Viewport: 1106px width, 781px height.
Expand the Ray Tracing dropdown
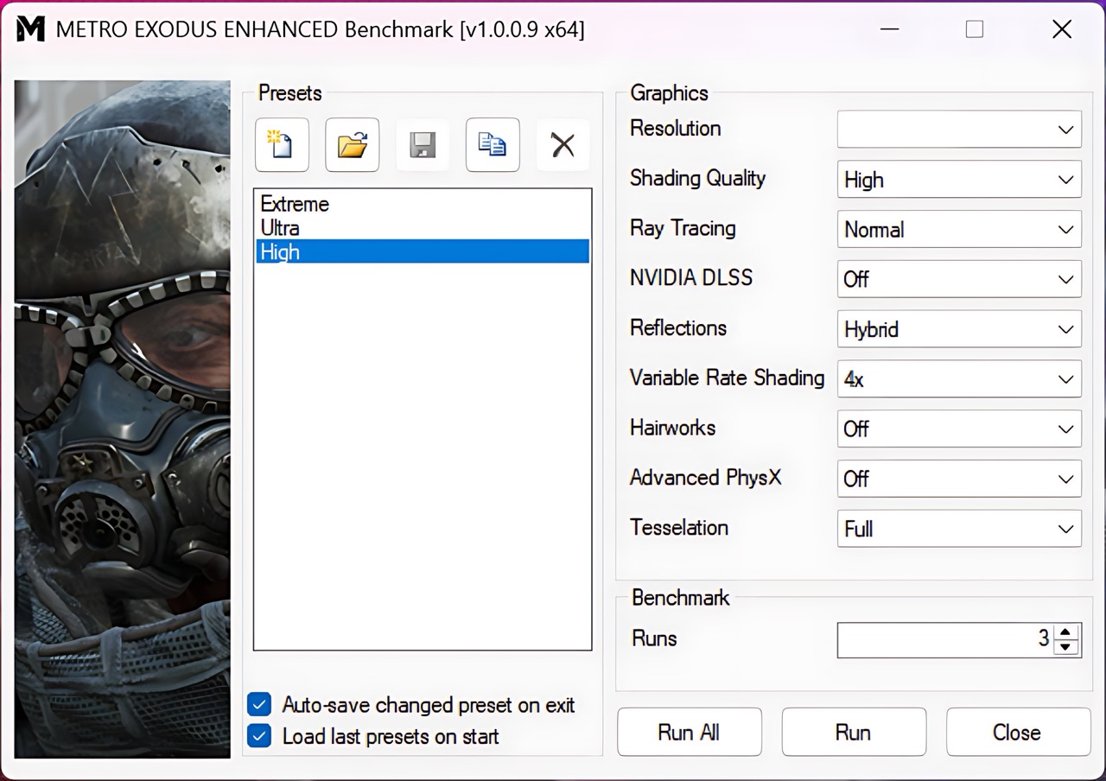tap(959, 230)
